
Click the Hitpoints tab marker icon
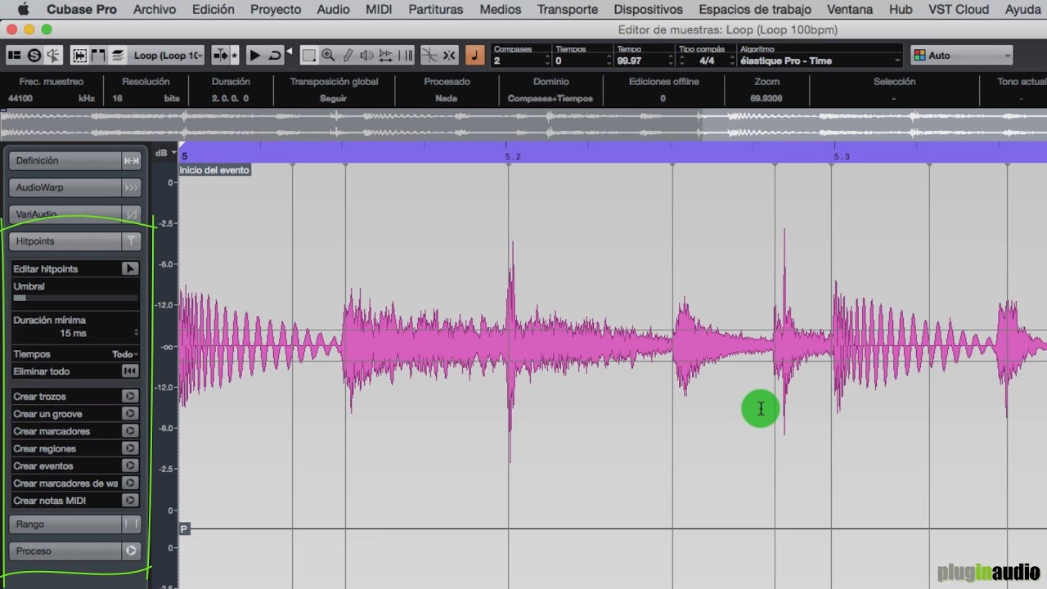tap(131, 241)
